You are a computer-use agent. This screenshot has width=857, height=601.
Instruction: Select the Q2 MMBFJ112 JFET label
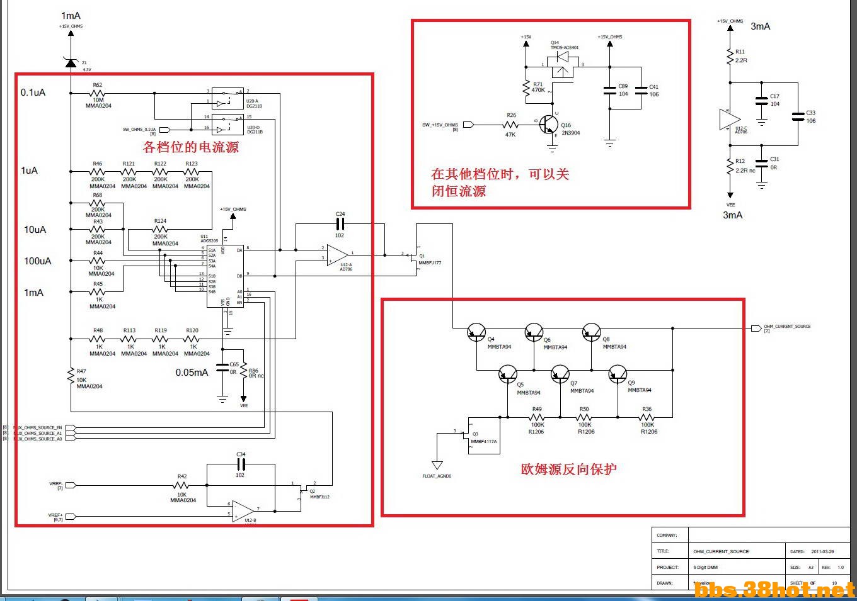(319, 494)
